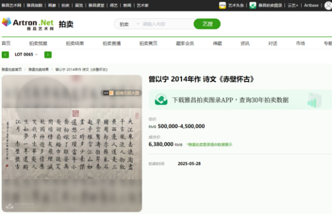332x214 pixels.
Task: Click the green 雅昌拍卖图录提供数据展示 link
Action: point(210,145)
